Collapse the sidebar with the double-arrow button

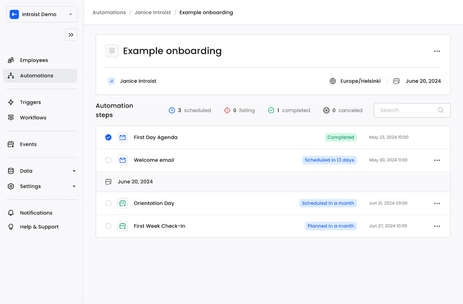click(x=71, y=35)
